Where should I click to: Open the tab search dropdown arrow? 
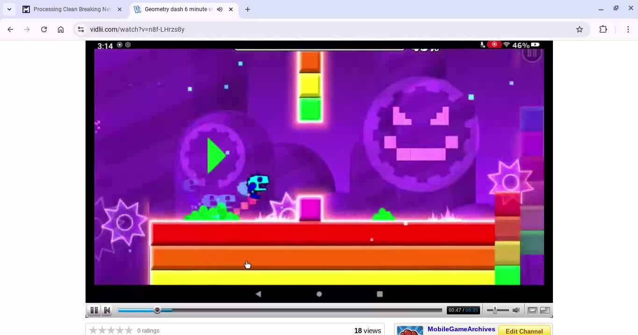coord(9,9)
